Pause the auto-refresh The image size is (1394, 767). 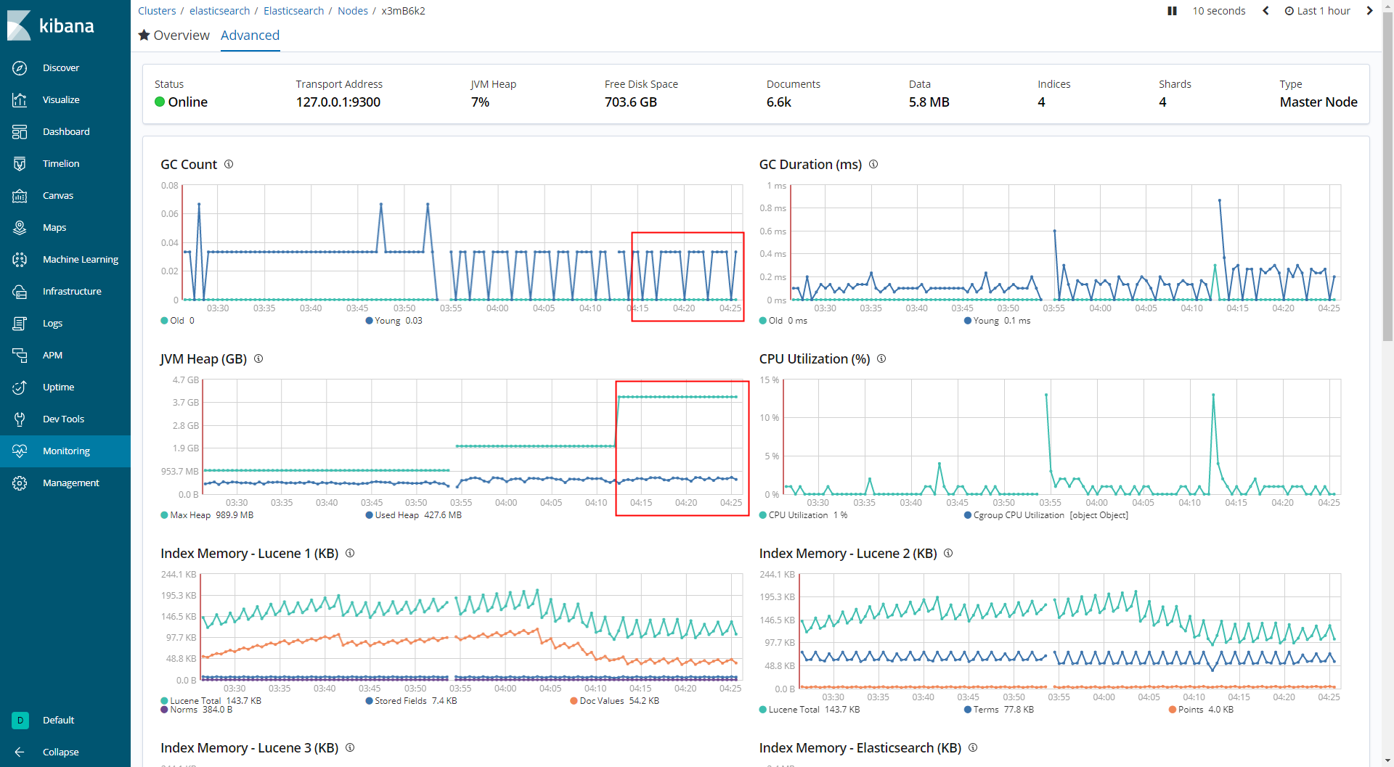1172,11
